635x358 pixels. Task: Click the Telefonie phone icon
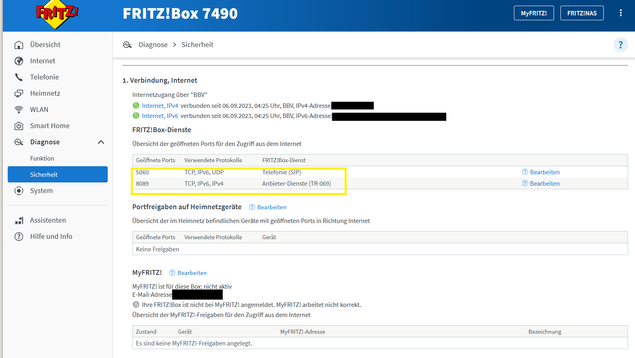click(19, 77)
